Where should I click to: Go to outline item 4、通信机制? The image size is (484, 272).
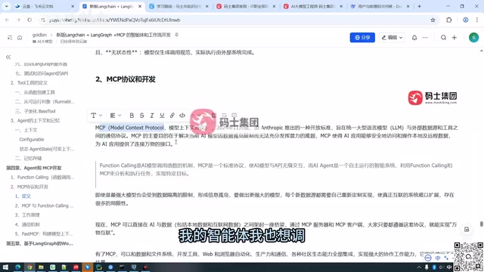click(27, 224)
